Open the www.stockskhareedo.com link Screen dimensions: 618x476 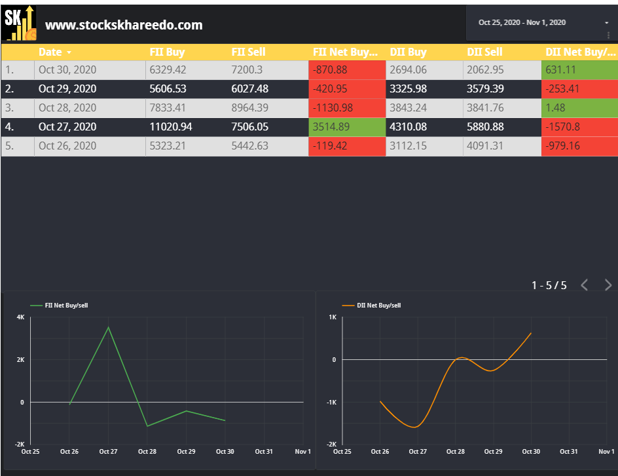tap(124, 25)
